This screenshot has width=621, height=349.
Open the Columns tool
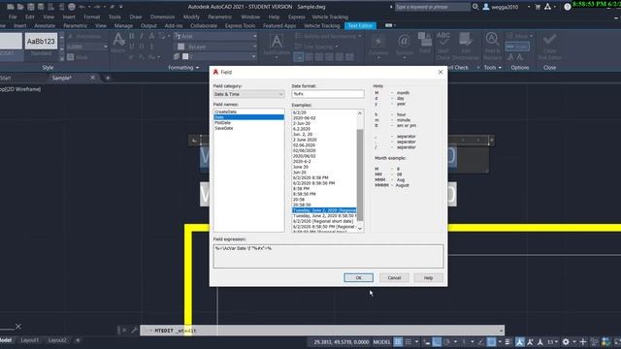[x=378, y=45]
